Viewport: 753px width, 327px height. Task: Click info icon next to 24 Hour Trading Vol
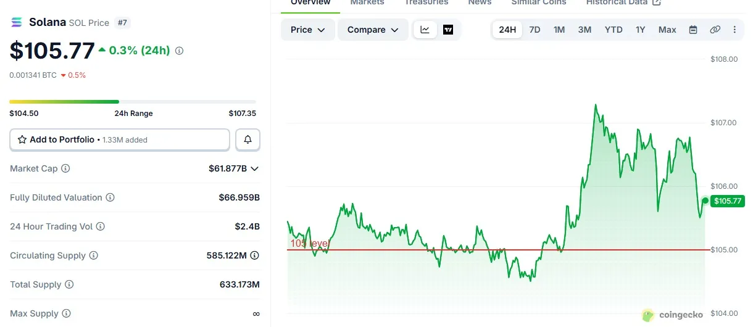click(101, 226)
